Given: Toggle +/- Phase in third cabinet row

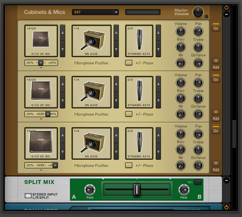Looking at the screenshot, I should tap(129, 165).
